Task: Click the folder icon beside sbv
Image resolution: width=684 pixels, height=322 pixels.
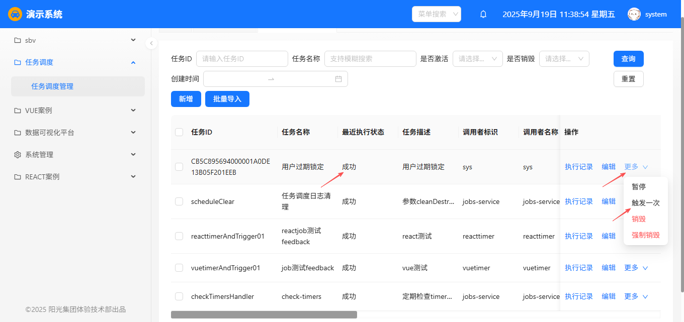Action: coord(18,40)
